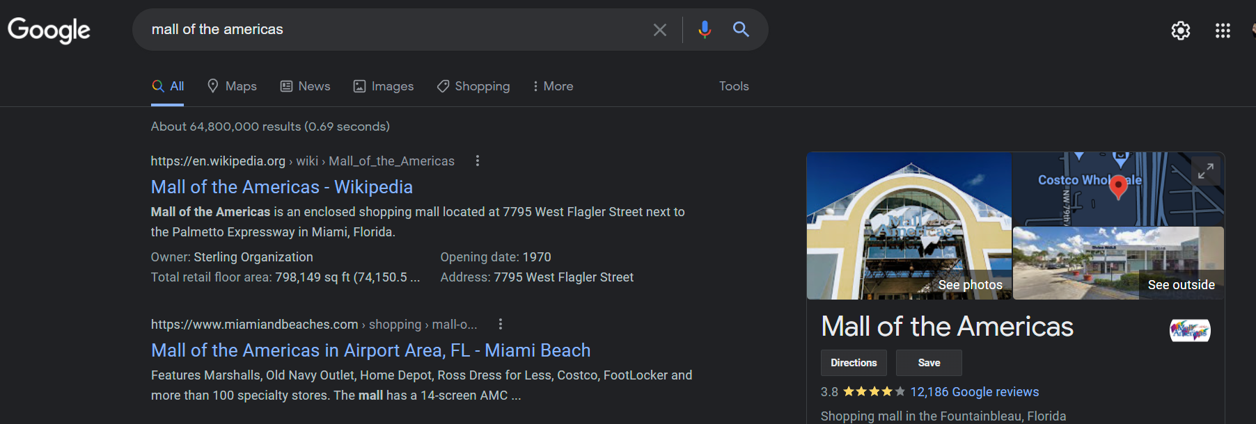Switch to the Maps tab

point(233,86)
